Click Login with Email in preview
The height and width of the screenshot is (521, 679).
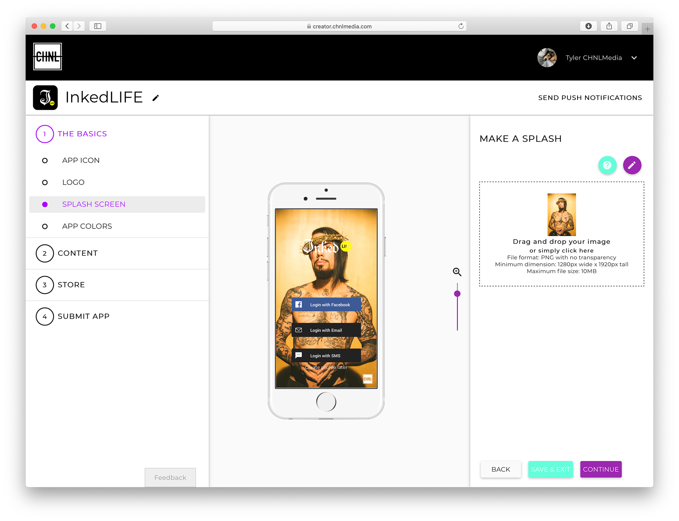coord(326,330)
